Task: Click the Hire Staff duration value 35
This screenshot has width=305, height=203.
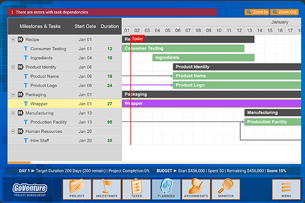Action: (110, 140)
